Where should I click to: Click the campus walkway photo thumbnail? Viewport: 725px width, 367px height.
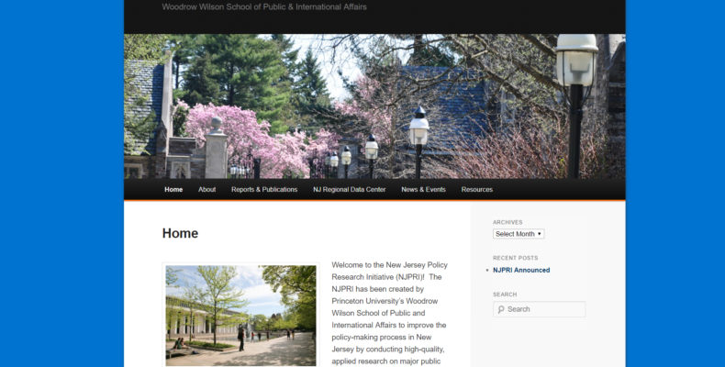240,316
